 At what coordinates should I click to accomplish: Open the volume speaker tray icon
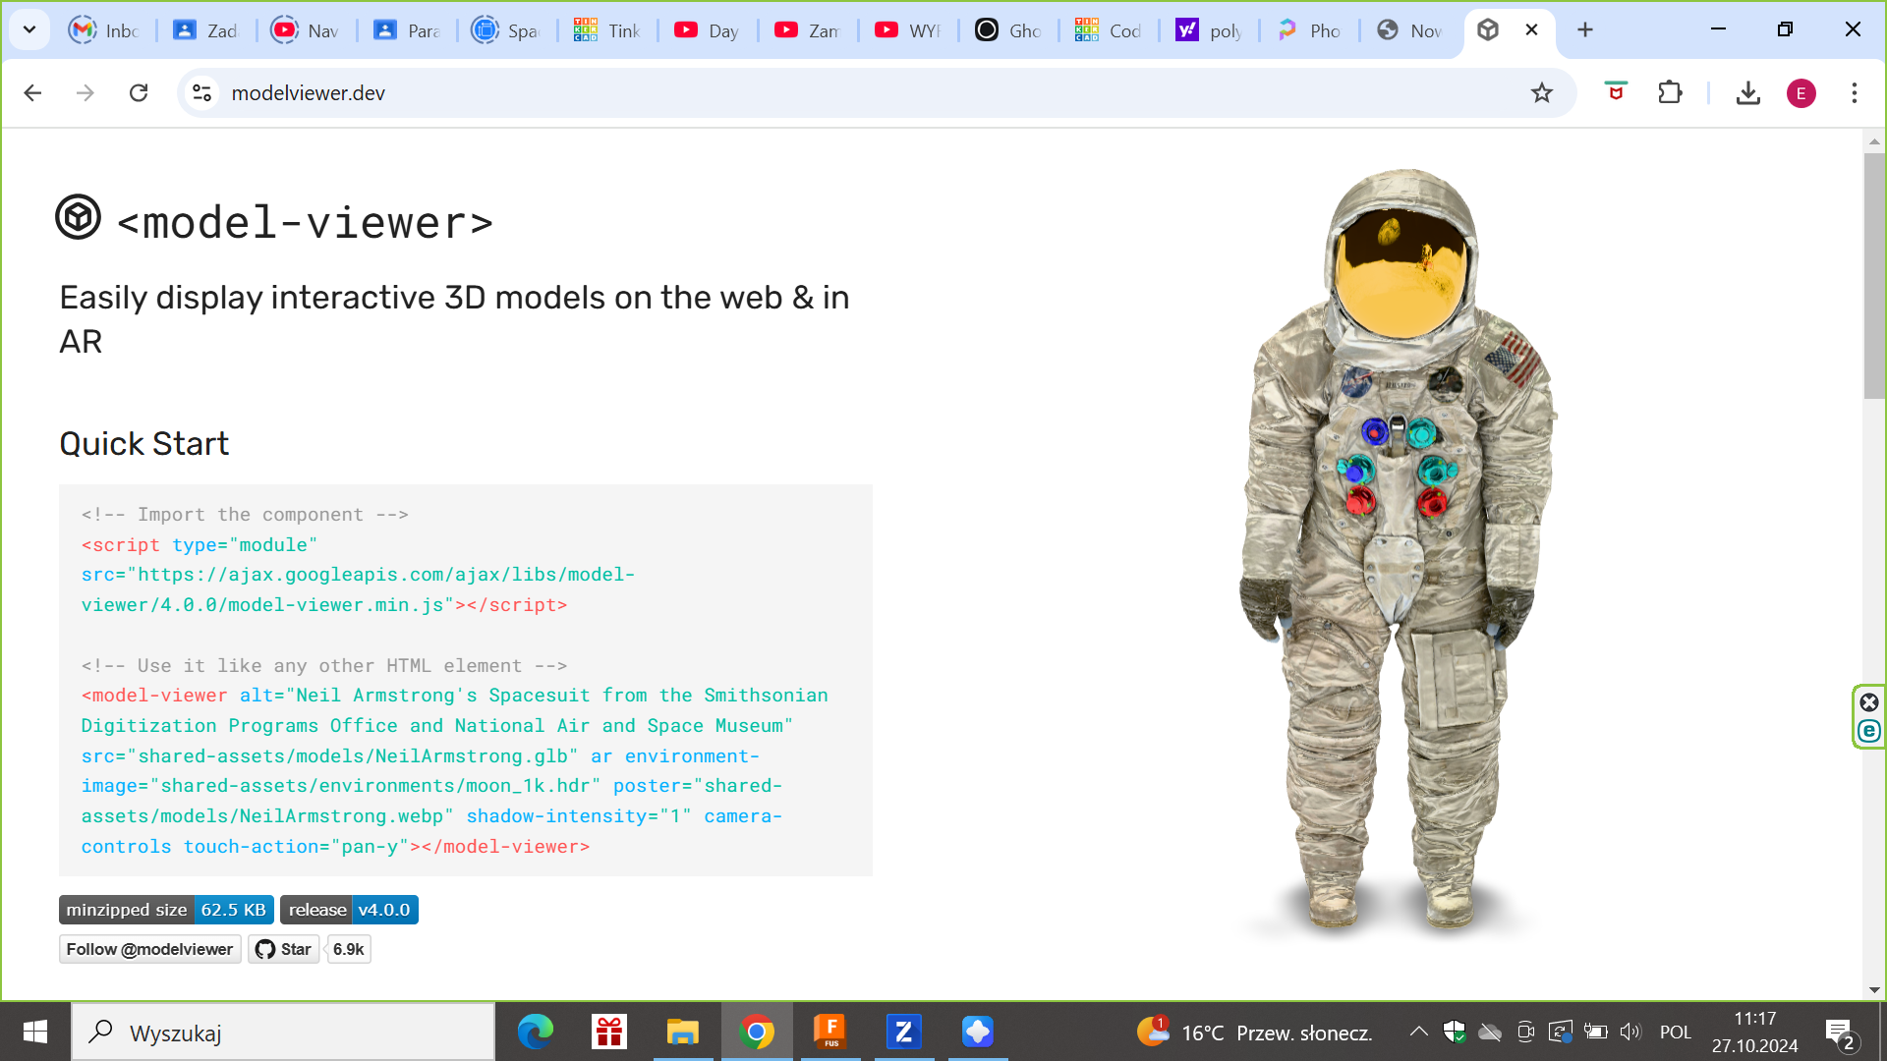click(1630, 1032)
